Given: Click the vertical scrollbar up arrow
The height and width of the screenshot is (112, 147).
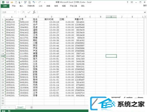Looking at the screenshot, I should tap(145, 17).
